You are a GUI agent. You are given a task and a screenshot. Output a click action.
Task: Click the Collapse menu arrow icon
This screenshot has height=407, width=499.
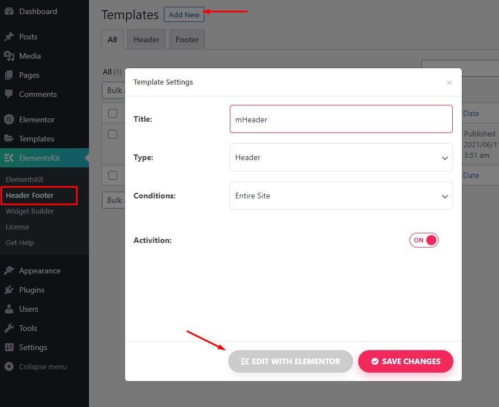click(x=9, y=366)
